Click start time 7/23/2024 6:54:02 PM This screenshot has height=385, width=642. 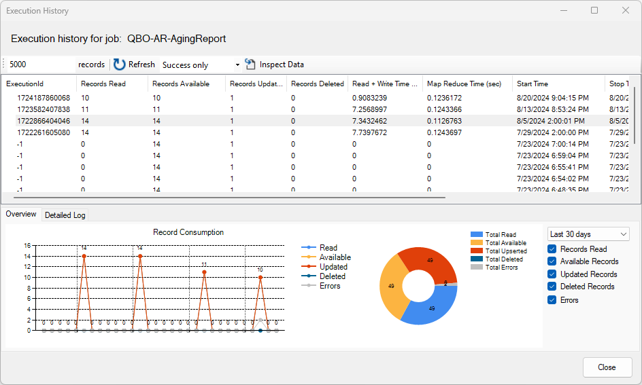(552, 179)
